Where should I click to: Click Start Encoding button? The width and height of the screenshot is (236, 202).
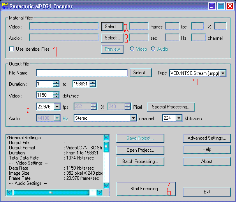146,189
